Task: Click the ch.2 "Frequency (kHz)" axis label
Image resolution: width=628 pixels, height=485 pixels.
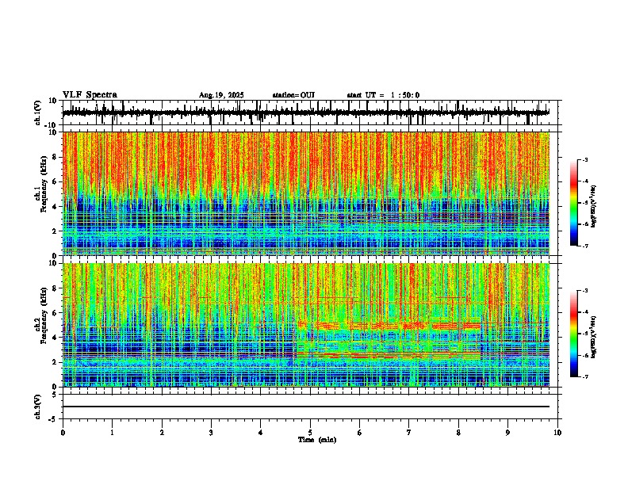Action: (x=44, y=315)
